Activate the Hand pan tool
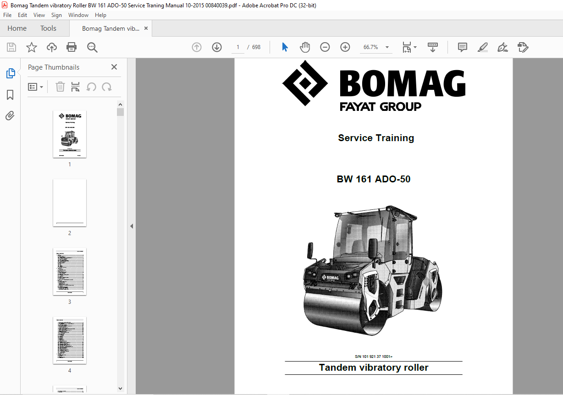 (305, 47)
